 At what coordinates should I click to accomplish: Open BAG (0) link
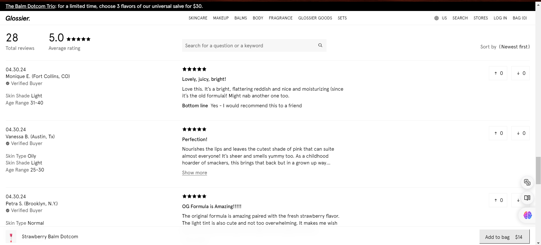[x=520, y=18]
